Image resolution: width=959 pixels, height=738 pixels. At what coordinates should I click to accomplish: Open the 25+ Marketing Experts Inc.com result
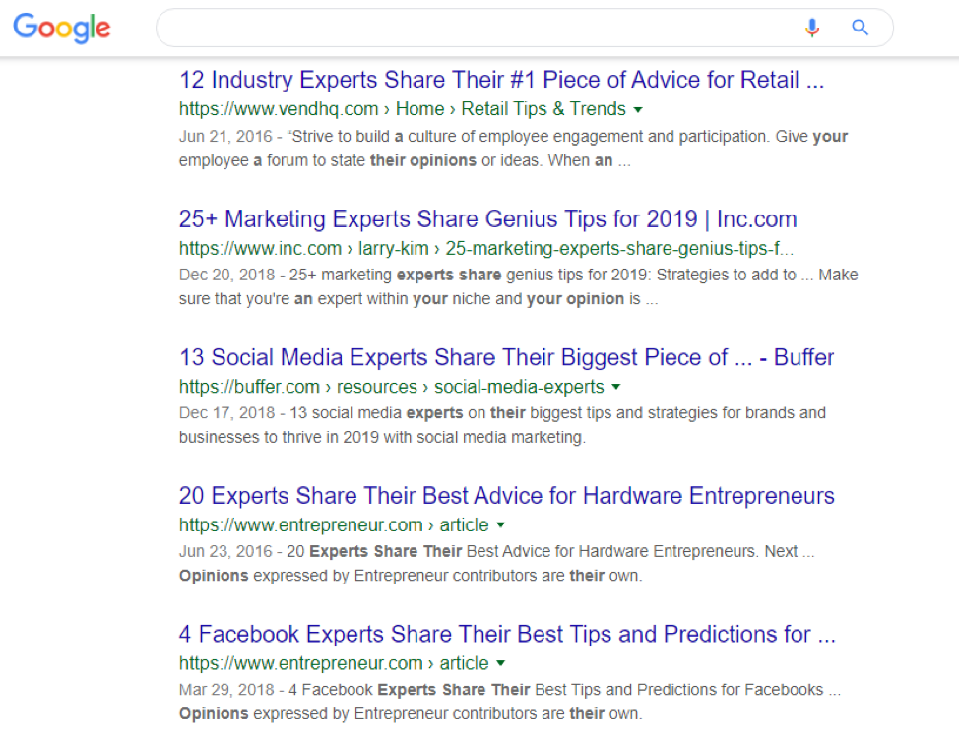coord(487,218)
